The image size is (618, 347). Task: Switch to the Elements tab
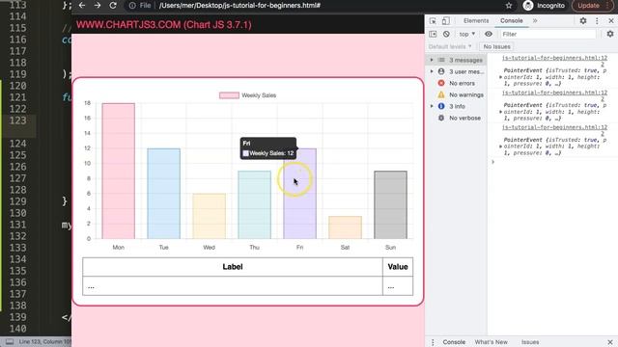(x=476, y=21)
